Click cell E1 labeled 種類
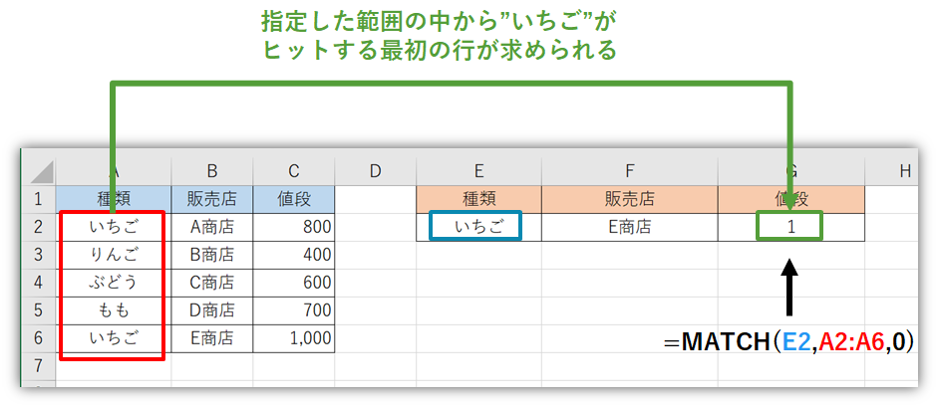 (478, 199)
